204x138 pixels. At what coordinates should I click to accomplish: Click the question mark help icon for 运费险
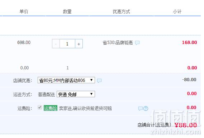(x=146, y=108)
